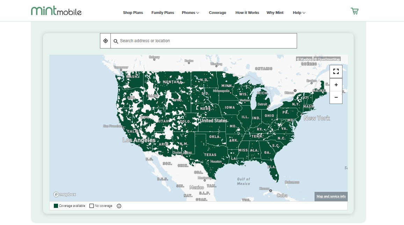Open Shop Plans page
The height and width of the screenshot is (225, 404).
click(133, 13)
